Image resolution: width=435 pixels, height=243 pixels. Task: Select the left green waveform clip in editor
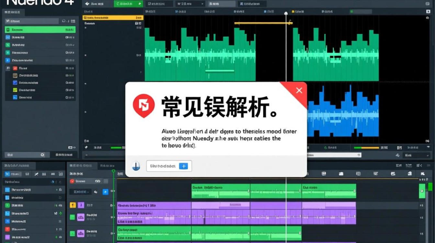[200, 54]
